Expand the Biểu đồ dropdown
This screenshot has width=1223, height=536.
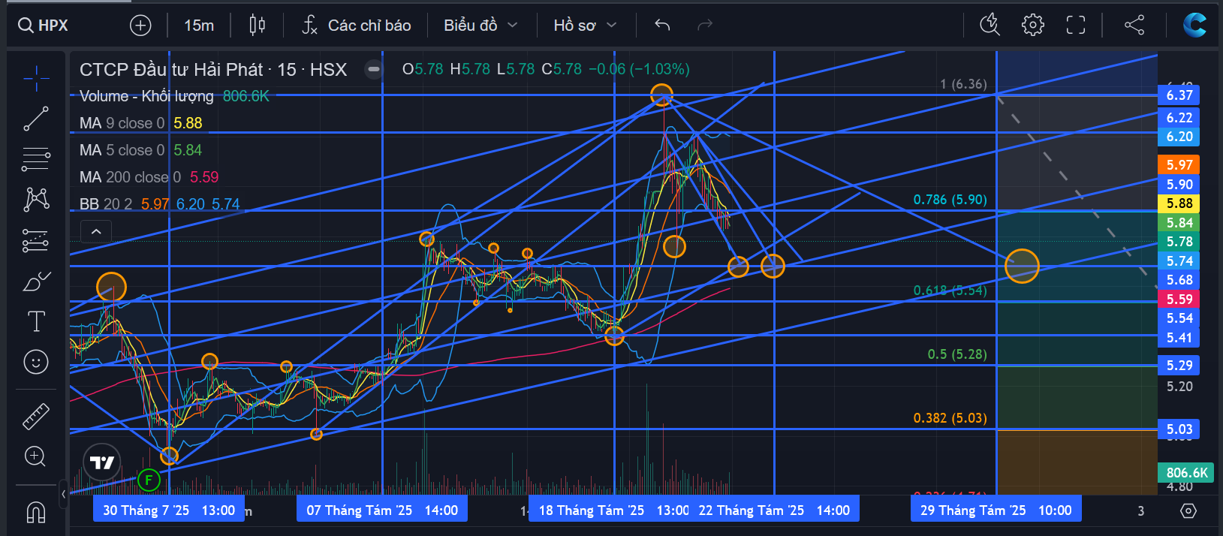(480, 26)
